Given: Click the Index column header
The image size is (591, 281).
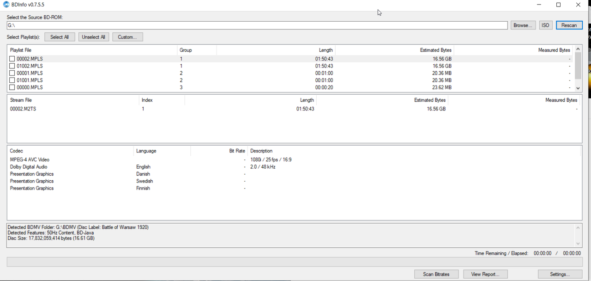Looking at the screenshot, I should tap(162, 100).
